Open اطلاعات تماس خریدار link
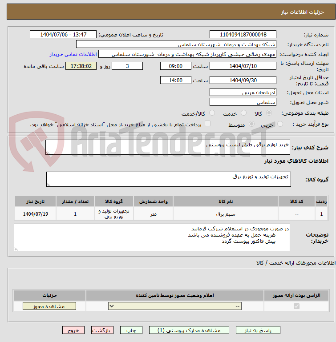The image size is (336, 342). click(x=73, y=54)
